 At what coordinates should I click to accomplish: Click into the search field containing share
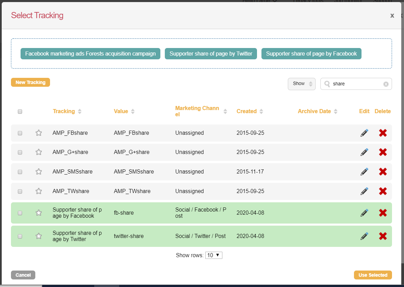pyautogui.click(x=356, y=84)
